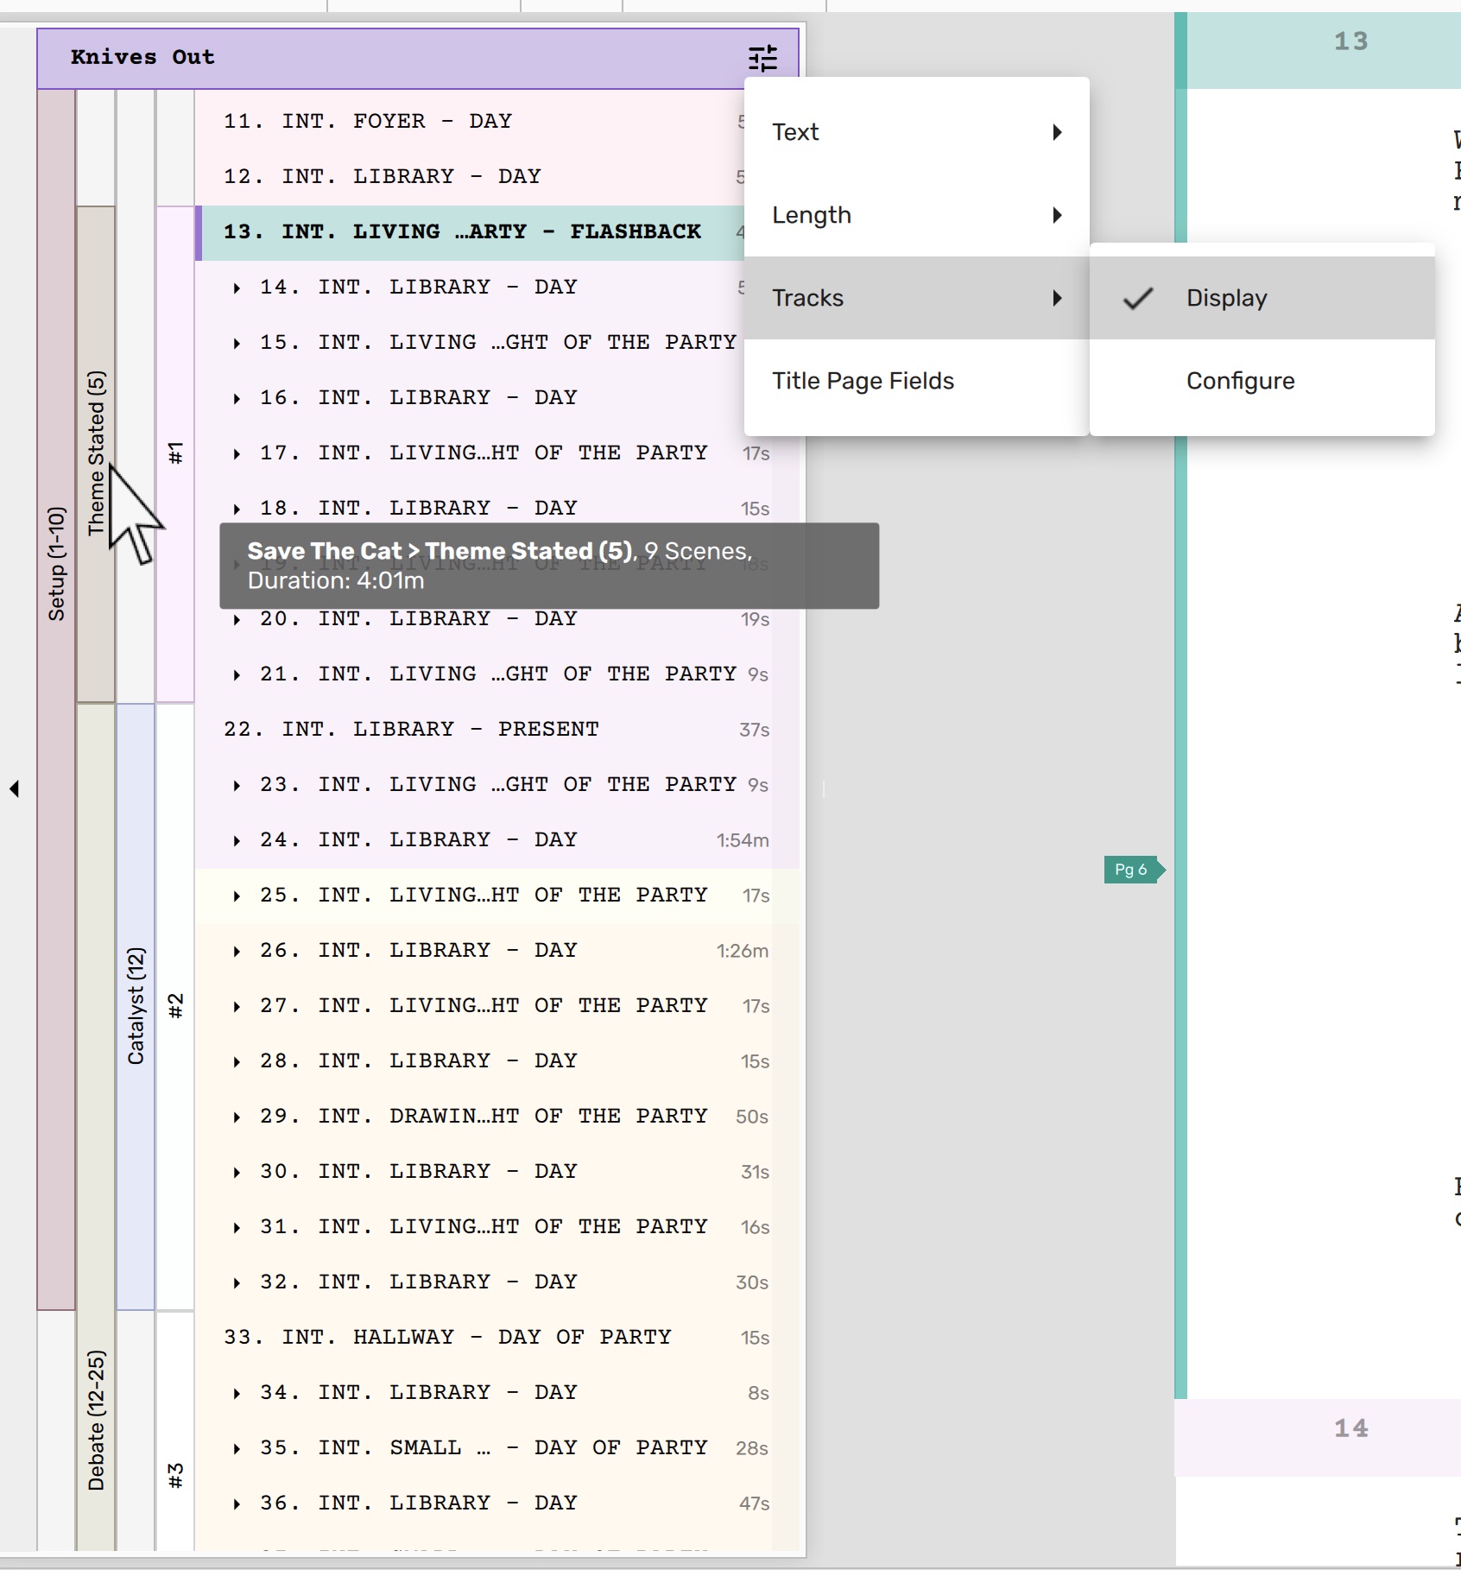
Task: Expand scene 14 INT. LIBRARY - DAY
Action: (237, 288)
